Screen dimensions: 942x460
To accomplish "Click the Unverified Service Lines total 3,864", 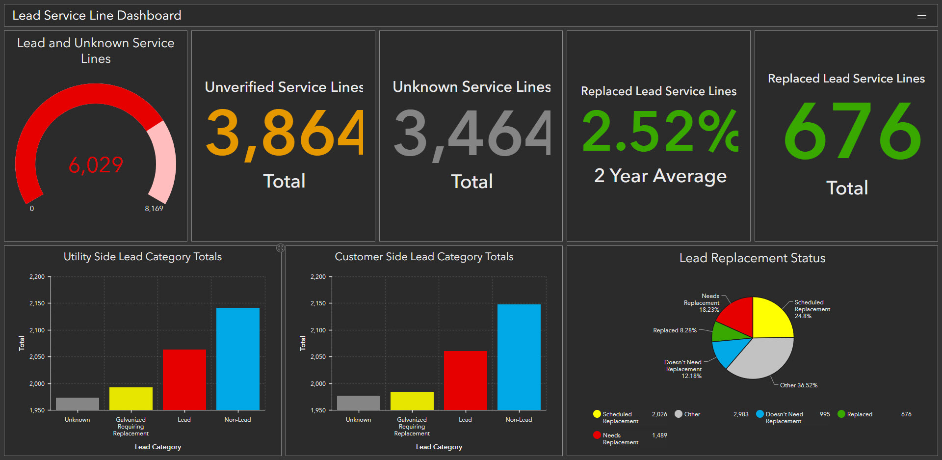I will point(284,134).
